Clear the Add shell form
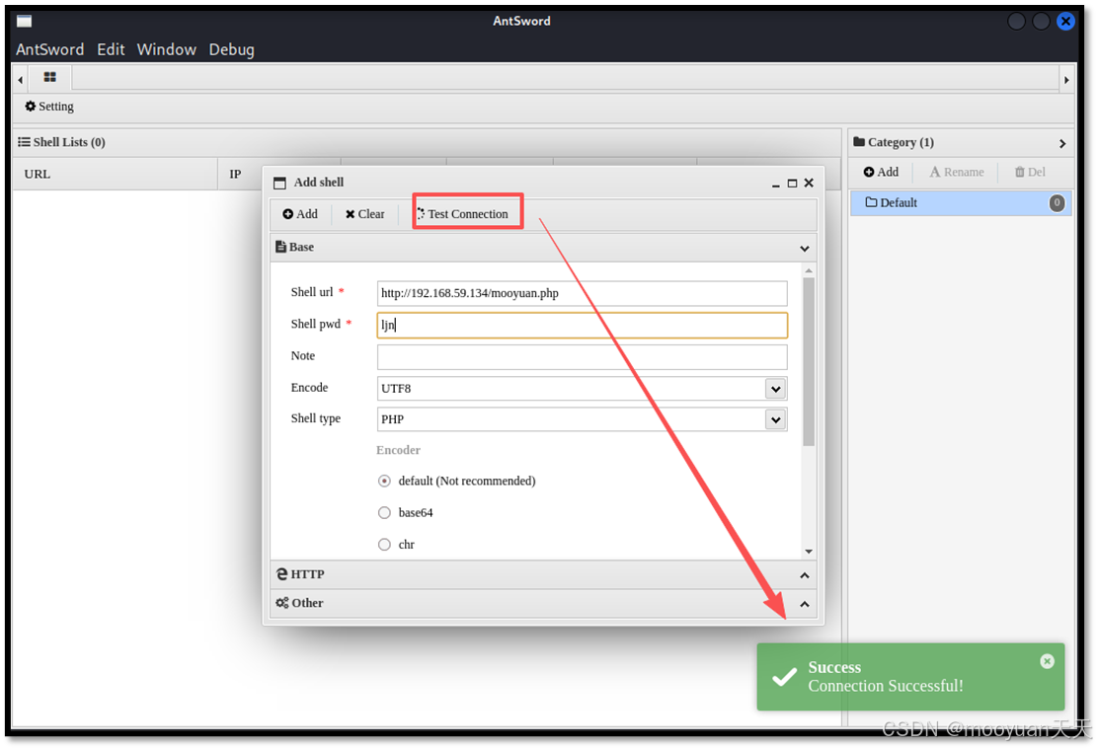This screenshot has height=749, width=1097. [364, 214]
